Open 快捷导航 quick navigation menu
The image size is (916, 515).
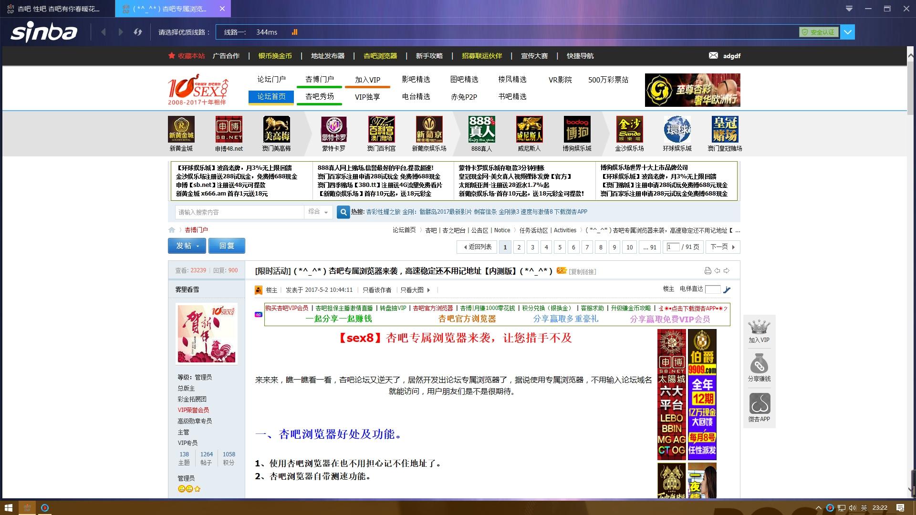pyautogui.click(x=580, y=56)
